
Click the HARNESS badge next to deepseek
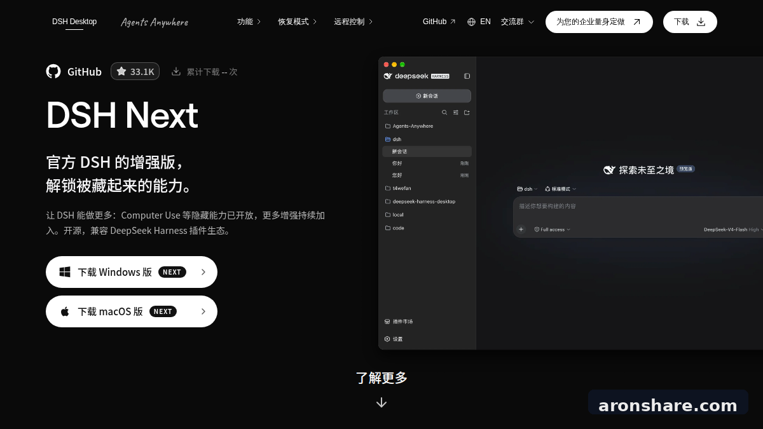(440, 76)
